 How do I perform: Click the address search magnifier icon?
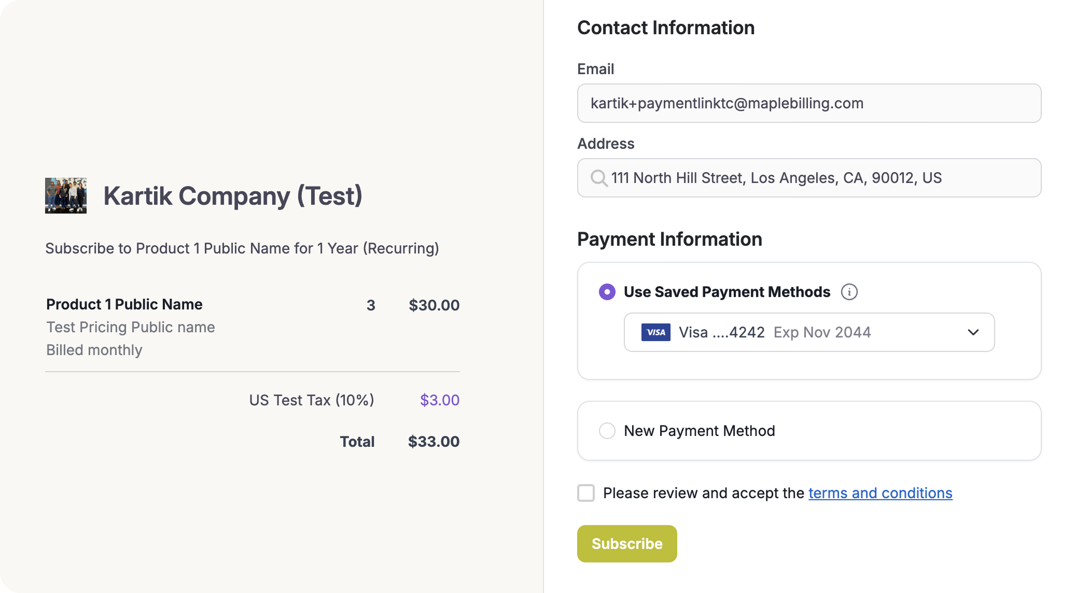click(x=599, y=178)
